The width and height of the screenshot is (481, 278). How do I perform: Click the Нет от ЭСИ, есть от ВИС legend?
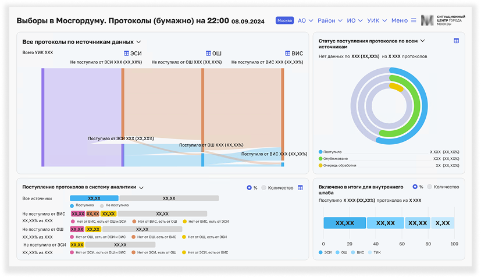pyautogui.click(x=205, y=252)
